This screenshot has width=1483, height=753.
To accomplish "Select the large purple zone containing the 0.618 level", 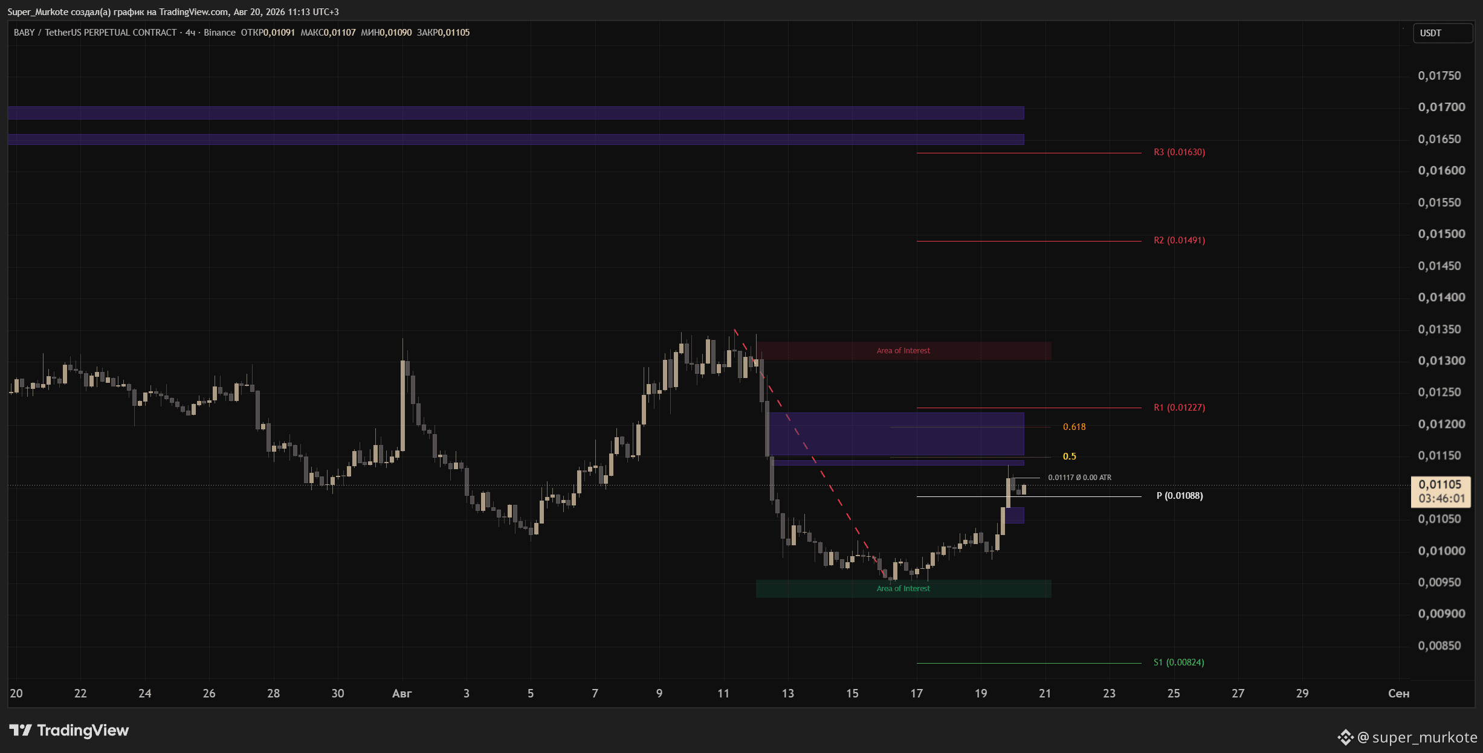I will click(896, 434).
